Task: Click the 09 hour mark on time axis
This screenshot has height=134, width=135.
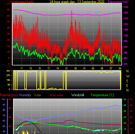Action: [x=120, y=68]
